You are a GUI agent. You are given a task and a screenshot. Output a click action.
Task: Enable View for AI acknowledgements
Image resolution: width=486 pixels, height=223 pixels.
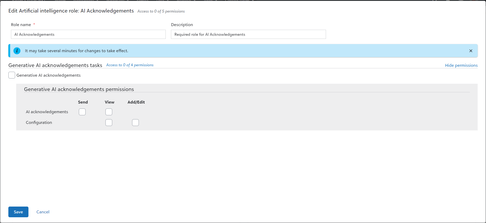pos(109,112)
